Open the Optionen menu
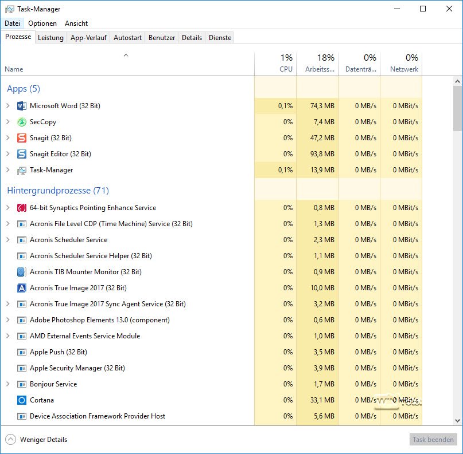 42,23
